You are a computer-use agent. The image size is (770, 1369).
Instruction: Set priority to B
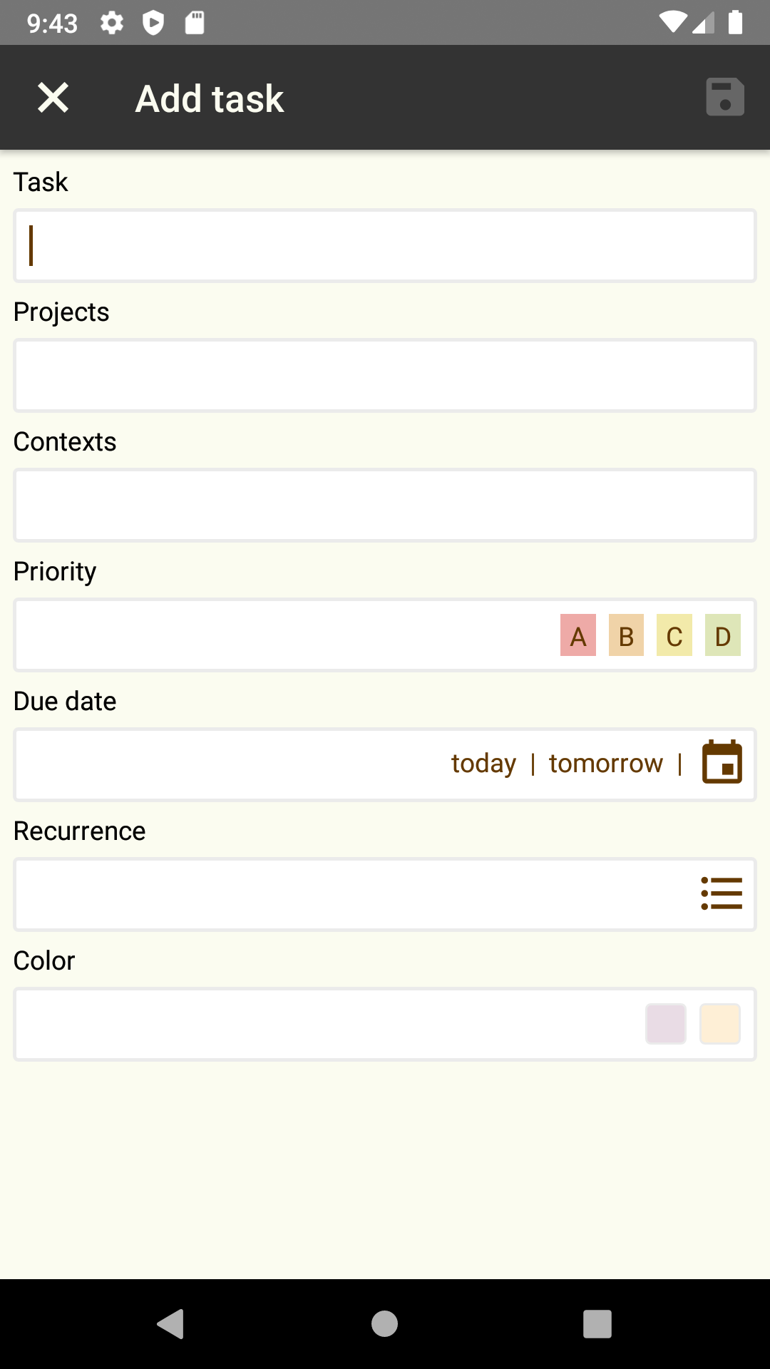pos(626,635)
